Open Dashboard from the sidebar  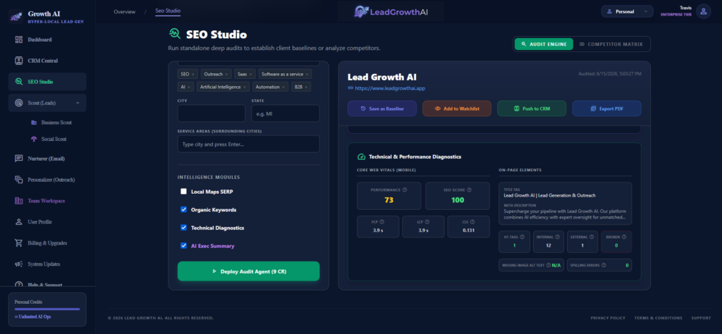pos(47,39)
